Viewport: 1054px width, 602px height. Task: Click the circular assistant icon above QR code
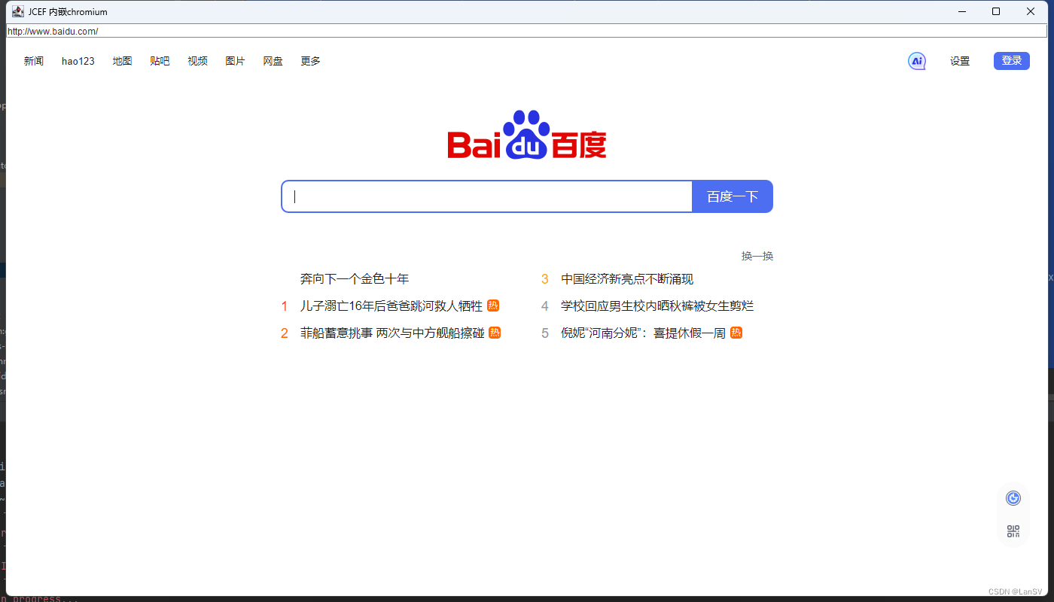point(1013,498)
